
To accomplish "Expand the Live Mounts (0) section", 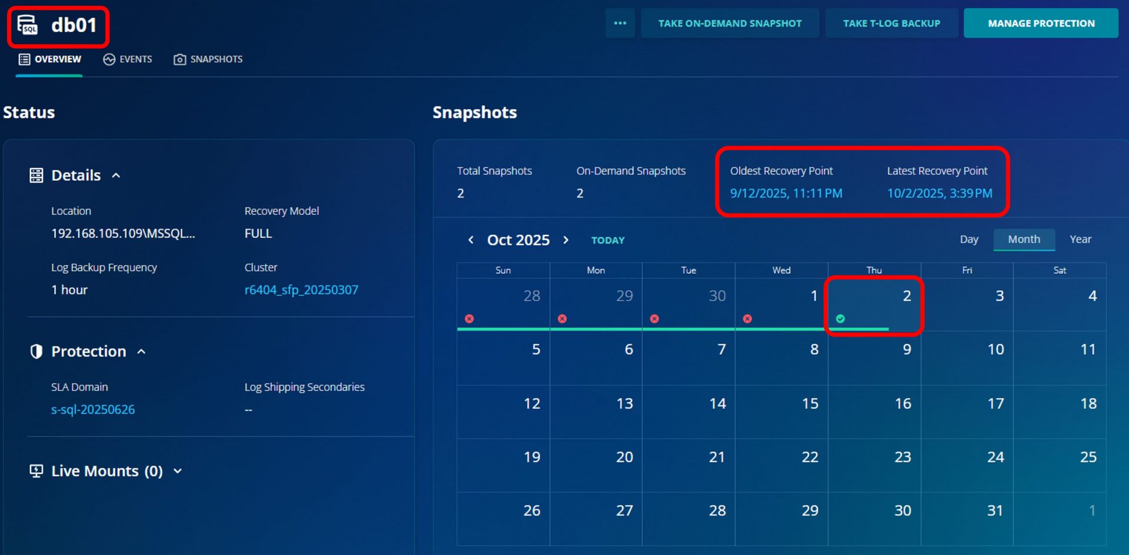I will [x=178, y=471].
